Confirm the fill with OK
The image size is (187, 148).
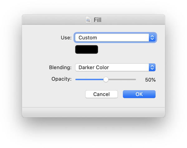(x=139, y=94)
